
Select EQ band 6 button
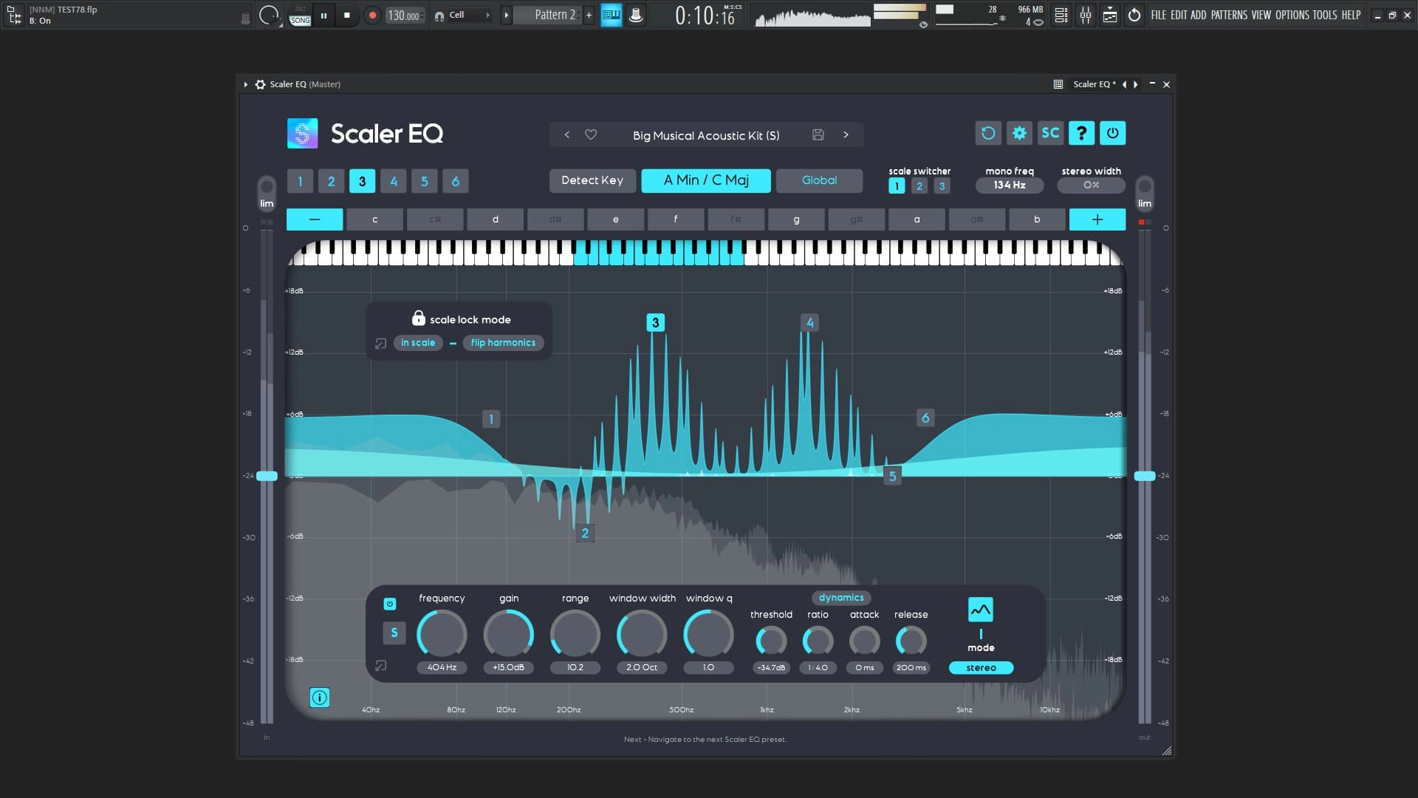[456, 181]
